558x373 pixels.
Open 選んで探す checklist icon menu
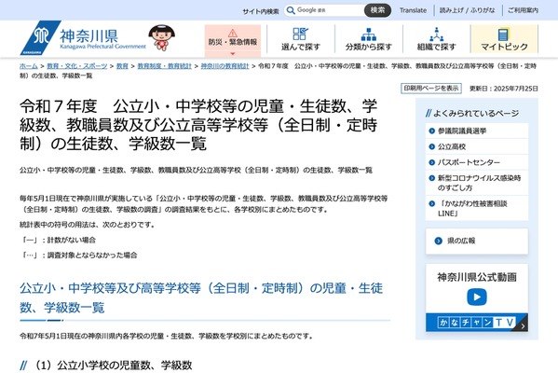tap(301, 39)
